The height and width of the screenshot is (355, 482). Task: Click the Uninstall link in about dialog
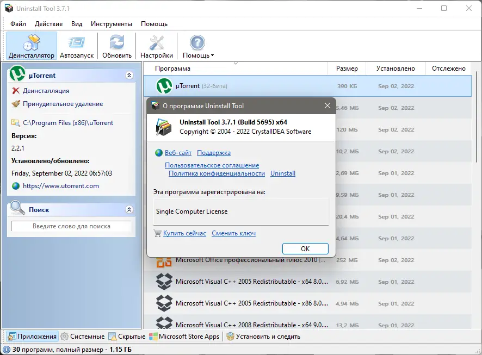[x=283, y=173]
